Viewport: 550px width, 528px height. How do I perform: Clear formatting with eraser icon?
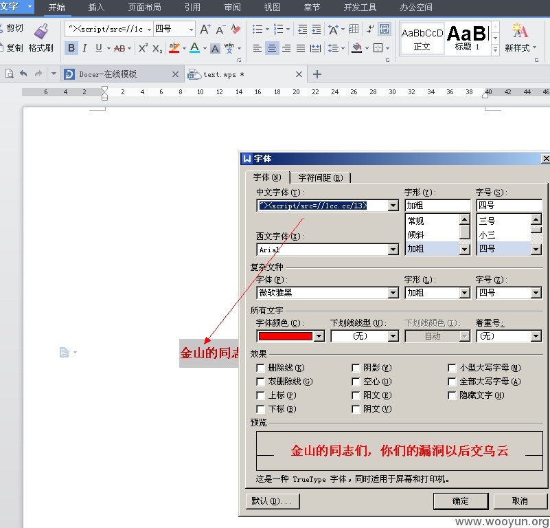click(x=236, y=29)
